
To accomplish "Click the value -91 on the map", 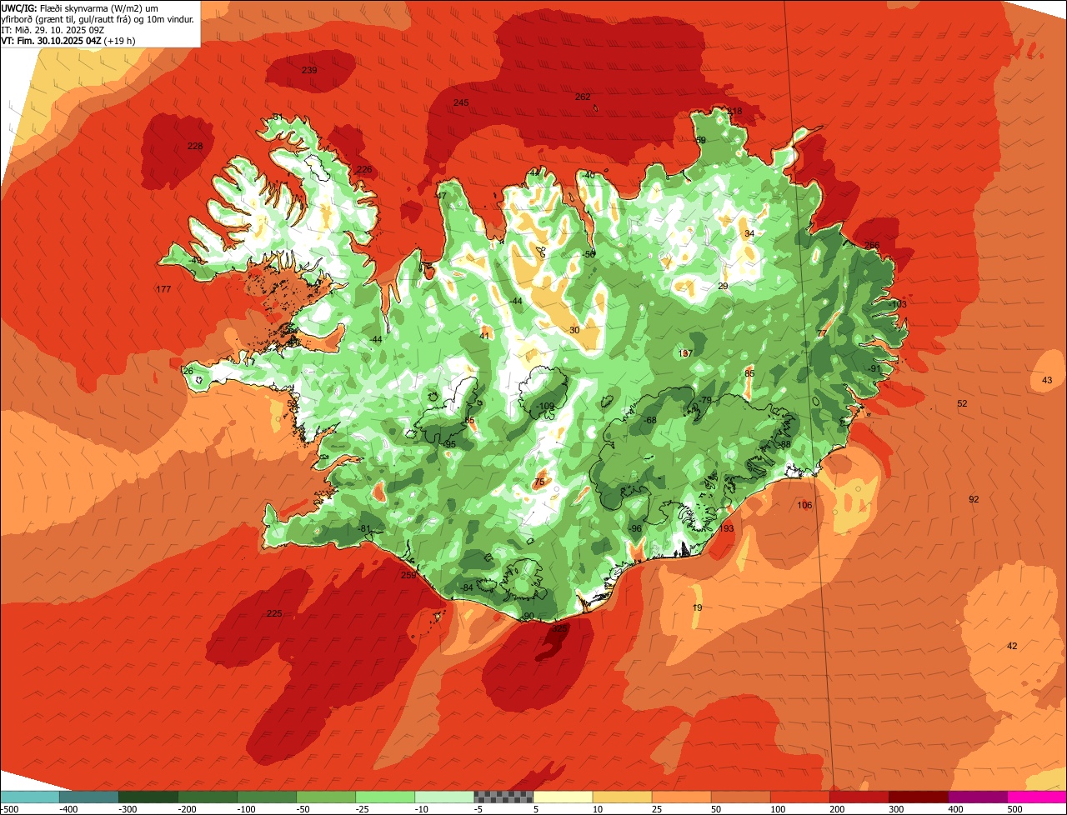I will tap(874, 368).
